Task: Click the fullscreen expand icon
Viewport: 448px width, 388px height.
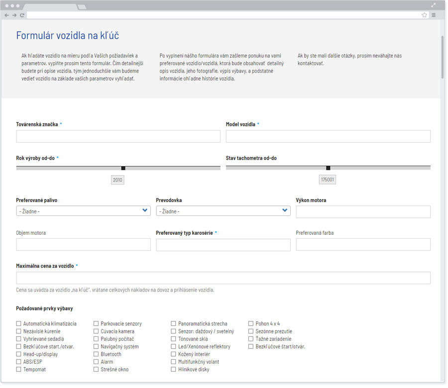Action: [x=434, y=5]
